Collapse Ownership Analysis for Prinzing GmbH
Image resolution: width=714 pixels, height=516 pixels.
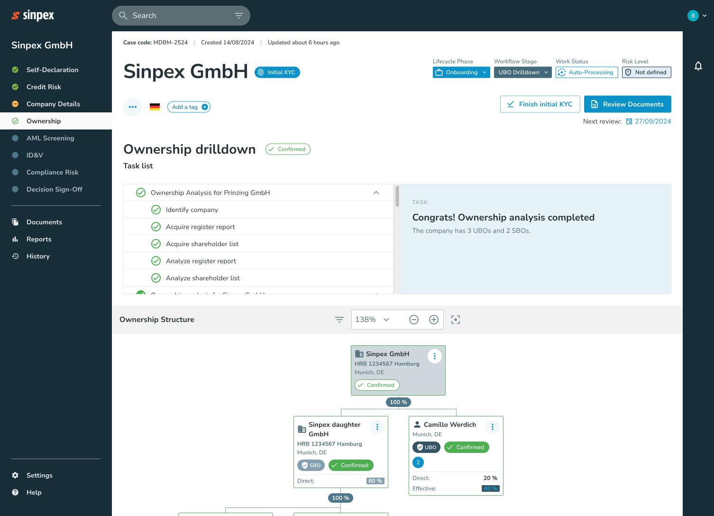point(376,193)
